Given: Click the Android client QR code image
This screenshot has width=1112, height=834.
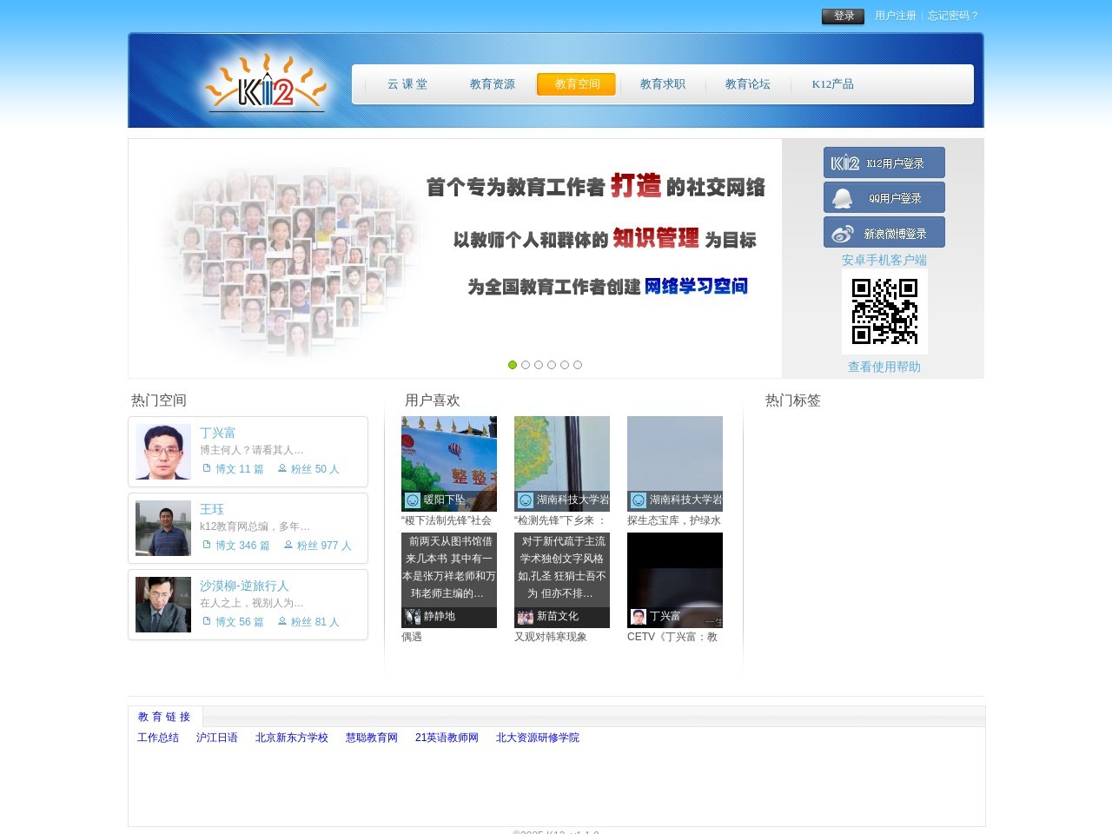Looking at the screenshot, I should click(x=884, y=311).
